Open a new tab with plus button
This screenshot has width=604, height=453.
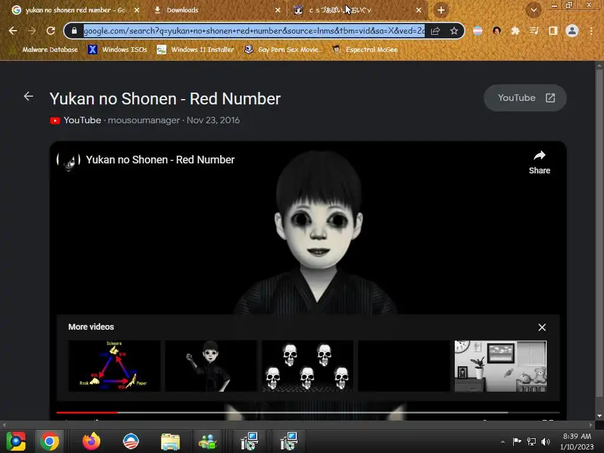pyautogui.click(x=441, y=10)
